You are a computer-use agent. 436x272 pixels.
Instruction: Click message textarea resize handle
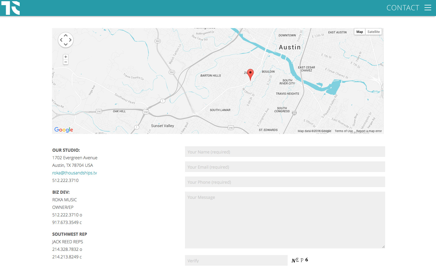tap(383, 247)
